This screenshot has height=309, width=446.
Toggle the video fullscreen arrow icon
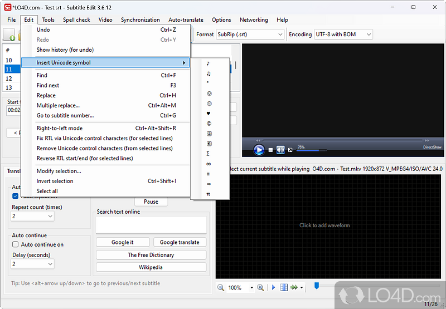tap(290, 150)
